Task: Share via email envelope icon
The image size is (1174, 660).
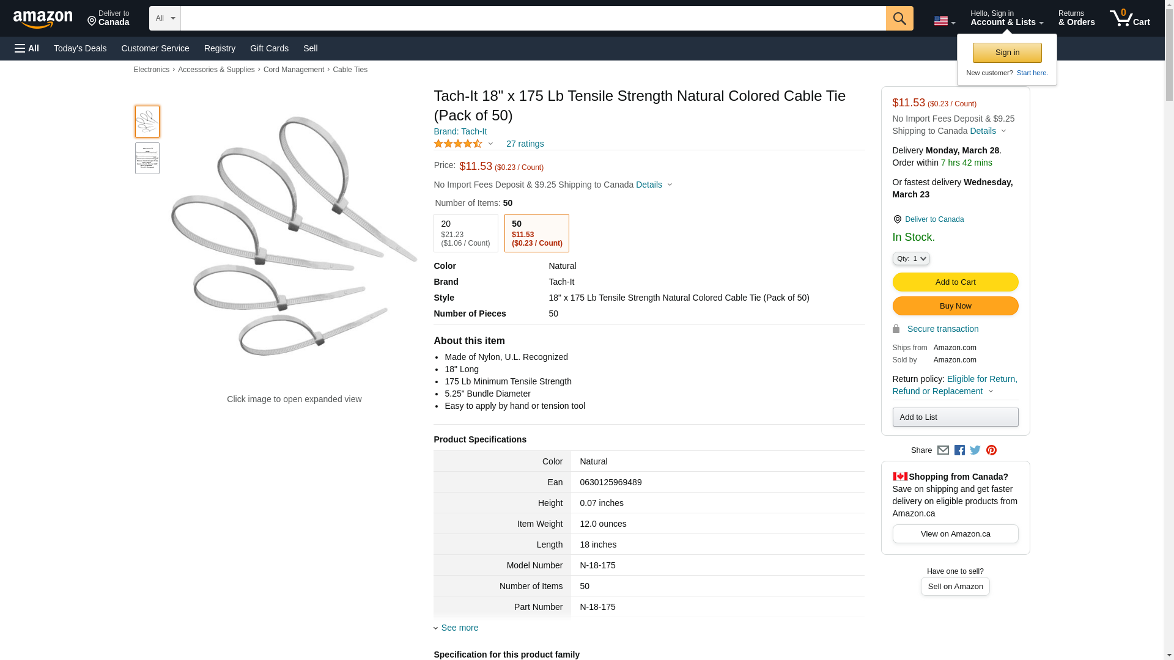Action: pyautogui.click(x=943, y=450)
